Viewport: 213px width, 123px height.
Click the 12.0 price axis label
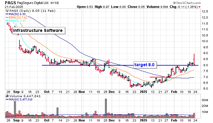pyautogui.click(x=205, y=18)
